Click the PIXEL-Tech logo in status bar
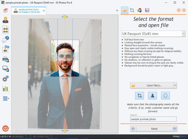This screenshot has height=139, width=188. coord(180,136)
